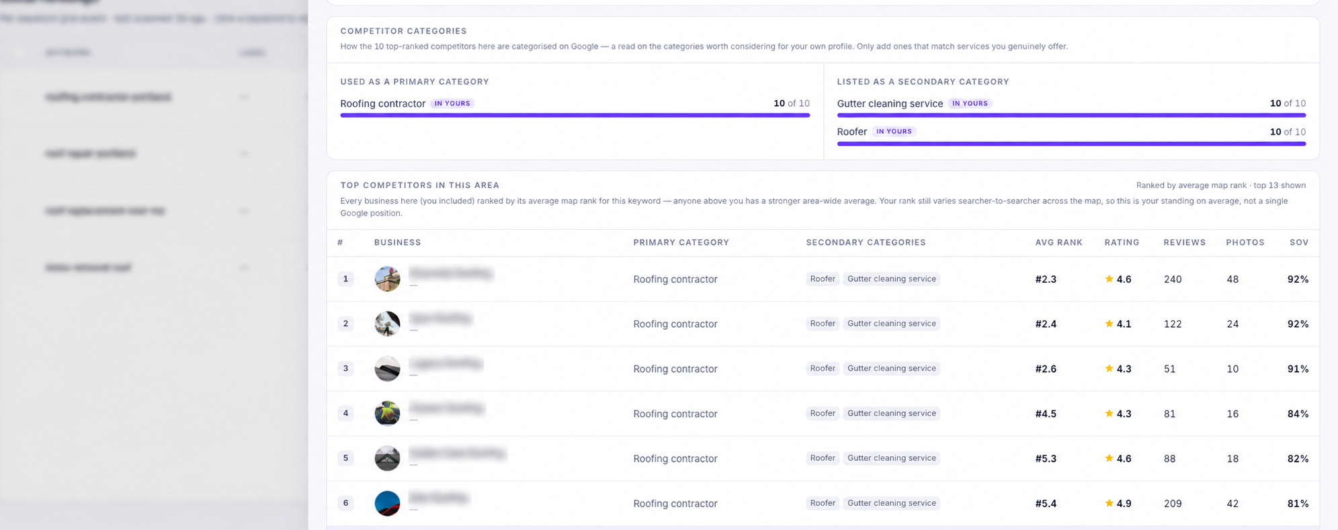The height and width of the screenshot is (530, 1338).
Task: Click the star icon beside rating 4.9
Action: click(1109, 503)
